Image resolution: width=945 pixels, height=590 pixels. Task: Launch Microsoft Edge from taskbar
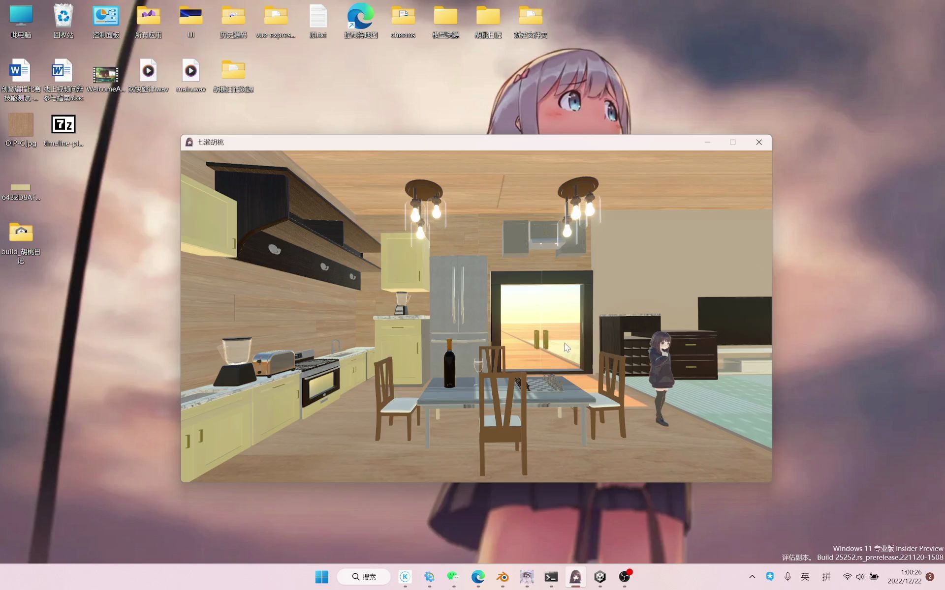click(x=478, y=577)
